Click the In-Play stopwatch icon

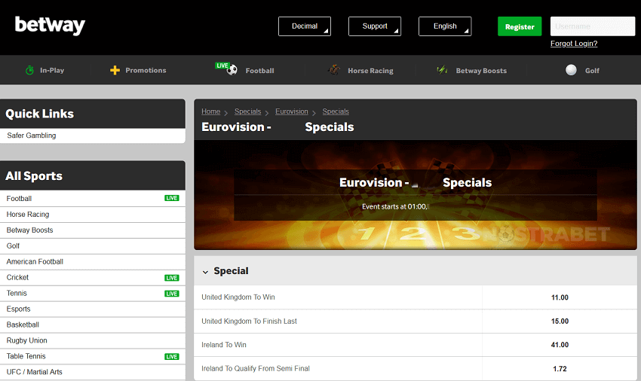[x=29, y=70]
